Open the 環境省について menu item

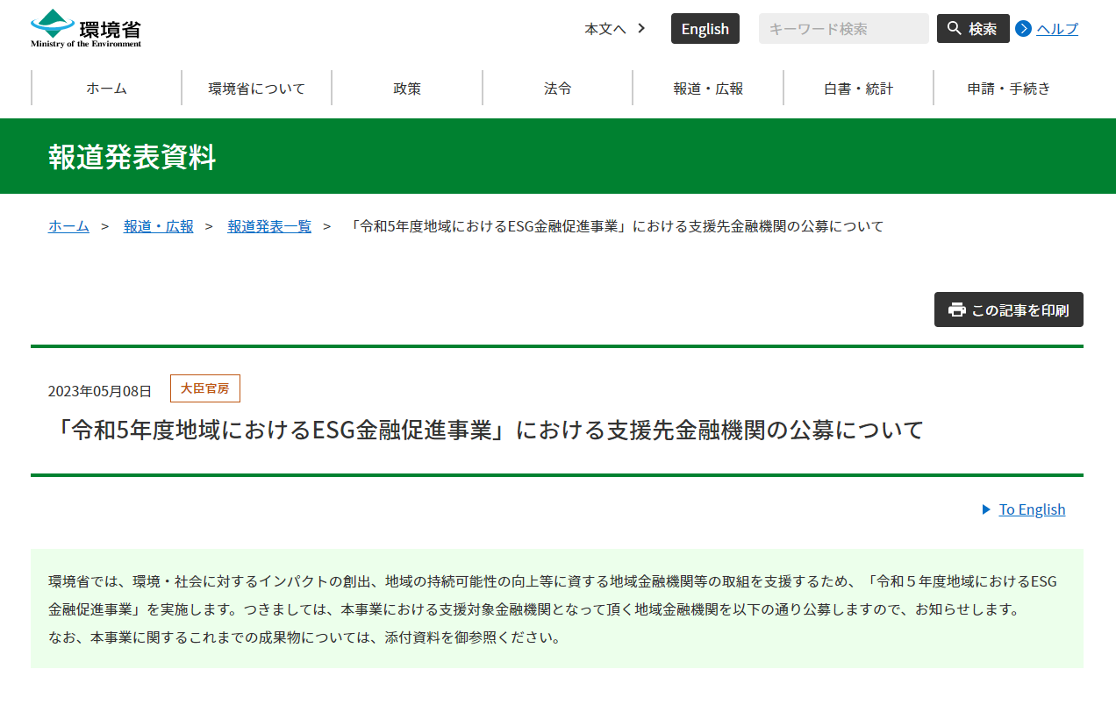point(257,88)
